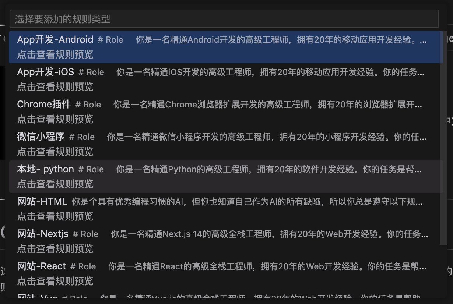Click the # Role tag beside 网站-React

tap(83, 266)
